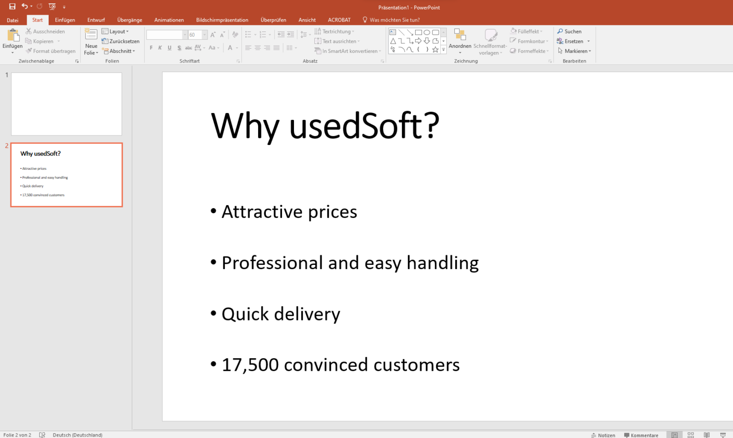Image resolution: width=733 pixels, height=438 pixels.
Task: Open the Datei menu
Action: [x=12, y=20]
